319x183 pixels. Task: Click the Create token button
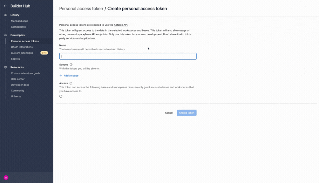tap(187, 113)
